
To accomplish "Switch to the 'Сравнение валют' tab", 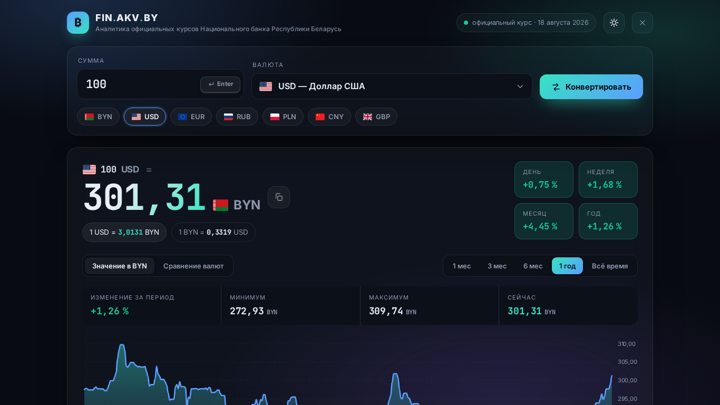I will (x=193, y=266).
